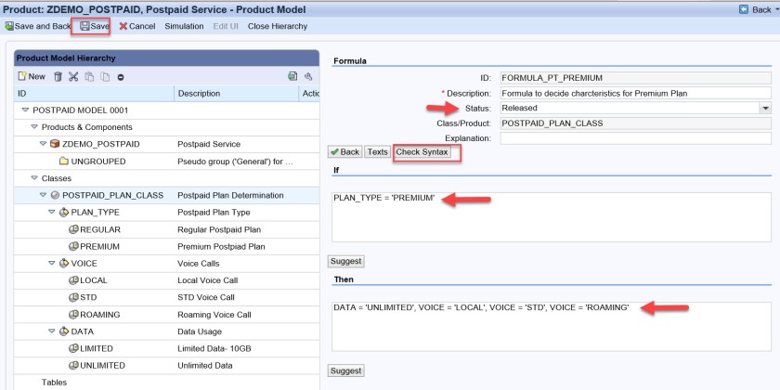The image size is (780, 390).
Task: Click the Texts button
Action: [377, 151]
